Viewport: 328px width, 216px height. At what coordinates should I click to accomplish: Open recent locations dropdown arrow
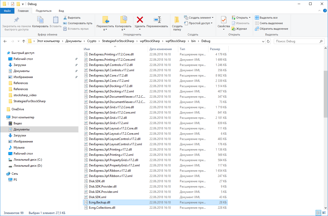point(18,41)
